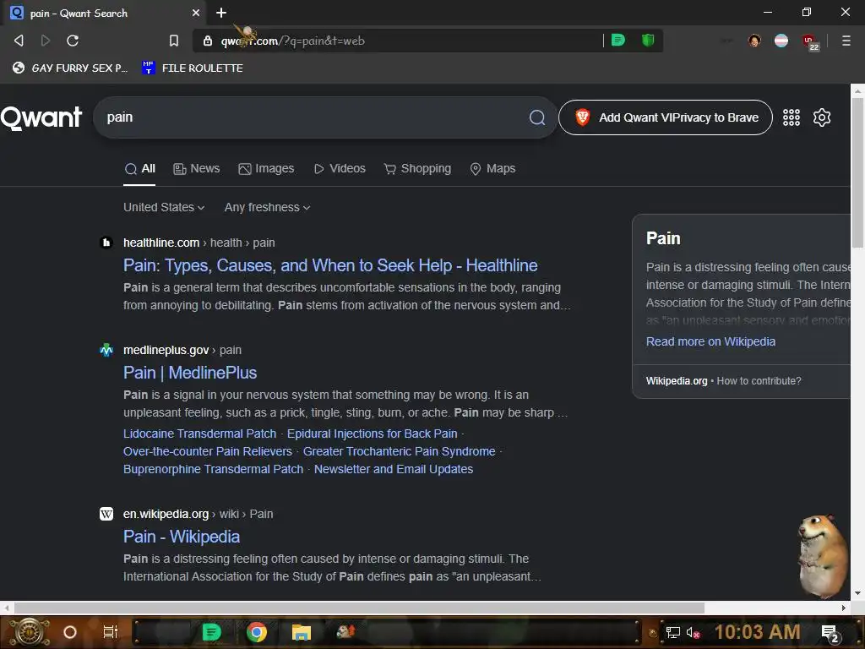
Task: Open File Explorer from the taskbar
Action: point(302,632)
